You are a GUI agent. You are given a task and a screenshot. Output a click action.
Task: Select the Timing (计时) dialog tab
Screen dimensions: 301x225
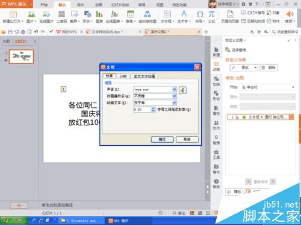123,76
